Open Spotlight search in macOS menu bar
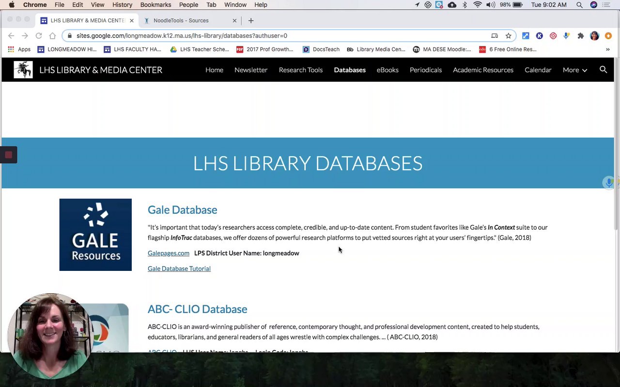620x387 pixels. (579, 5)
